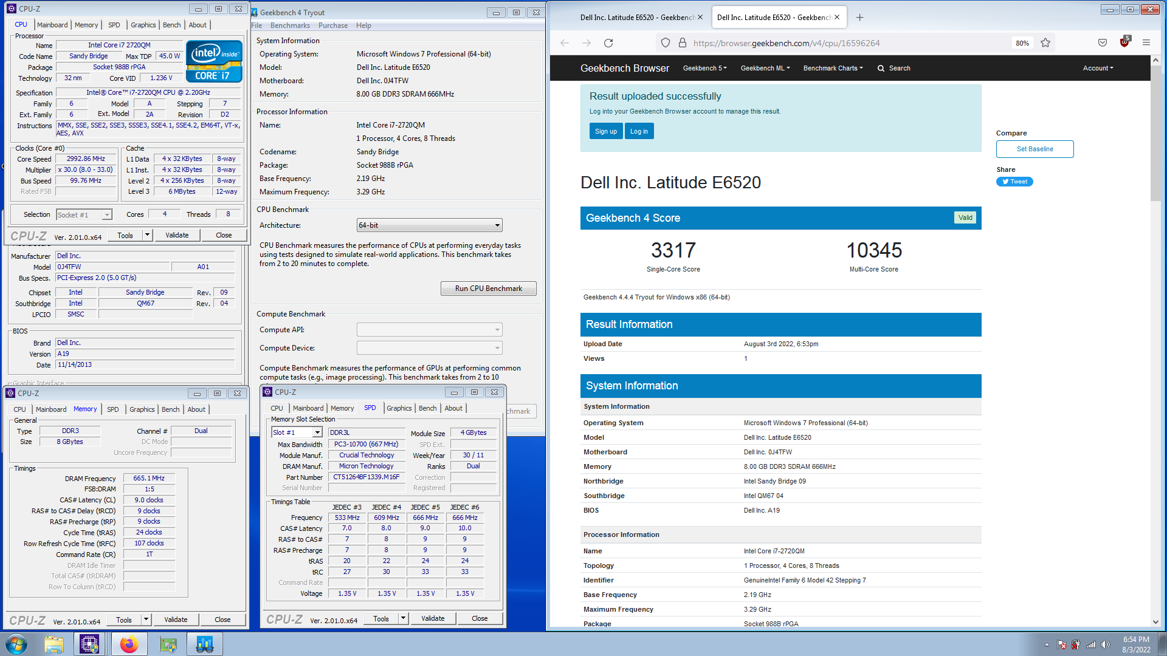The image size is (1167, 656).
Task: Open Tools arrow in CPU-Z SPD window
Action: [x=403, y=618]
